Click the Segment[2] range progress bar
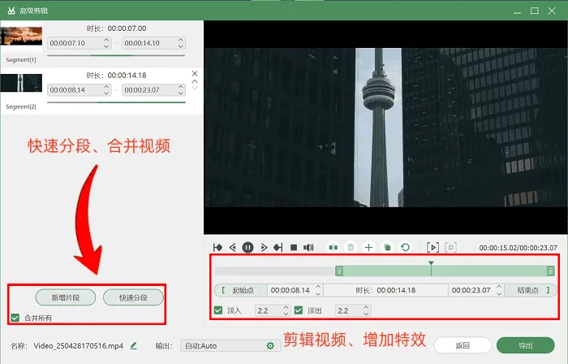568x364 pixels. (116, 102)
